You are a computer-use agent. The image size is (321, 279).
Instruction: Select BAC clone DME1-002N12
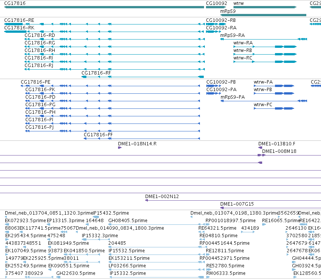pos(162,197)
